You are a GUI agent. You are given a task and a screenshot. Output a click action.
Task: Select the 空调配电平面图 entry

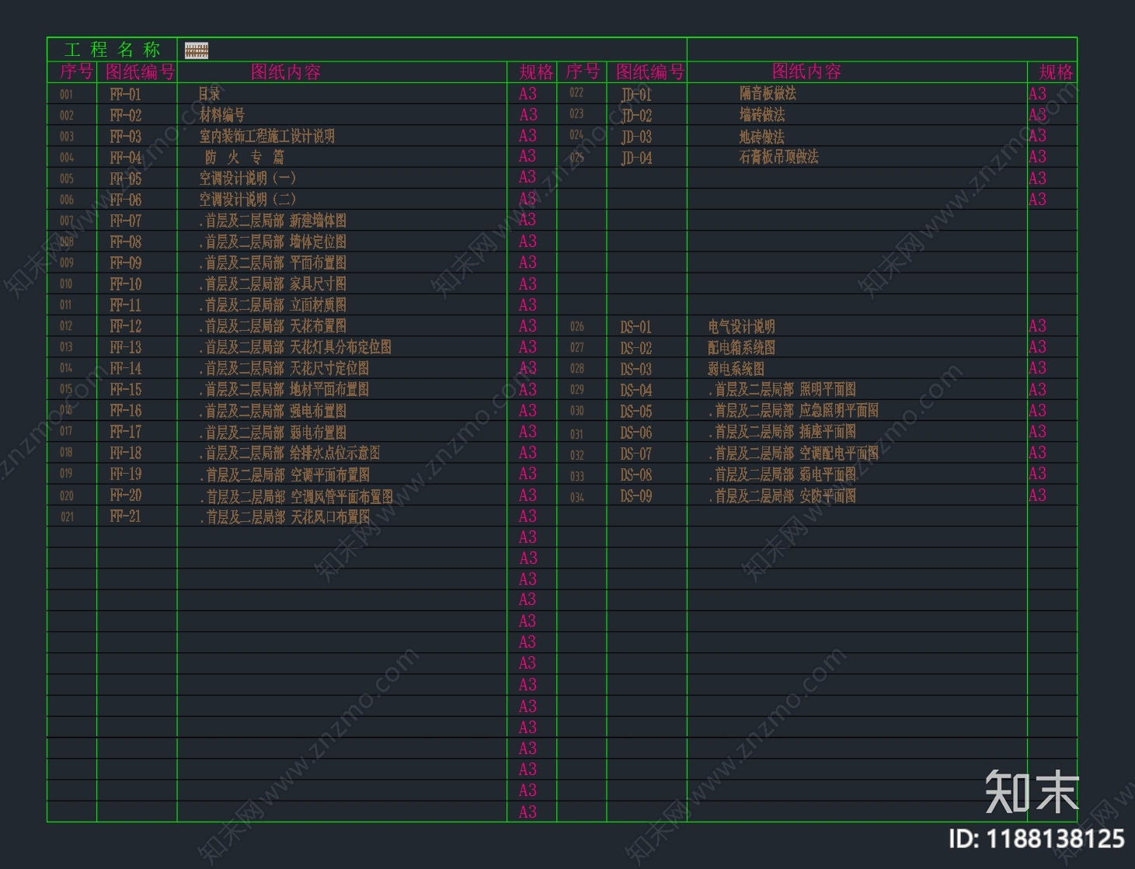794,453
